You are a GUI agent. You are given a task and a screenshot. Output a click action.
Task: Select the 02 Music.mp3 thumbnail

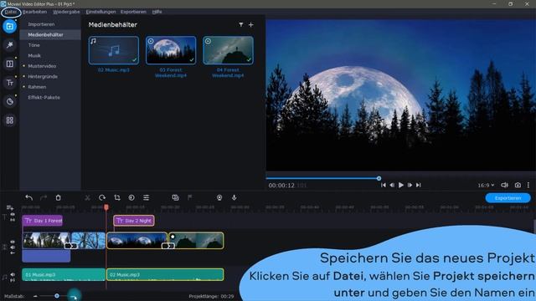pos(114,50)
